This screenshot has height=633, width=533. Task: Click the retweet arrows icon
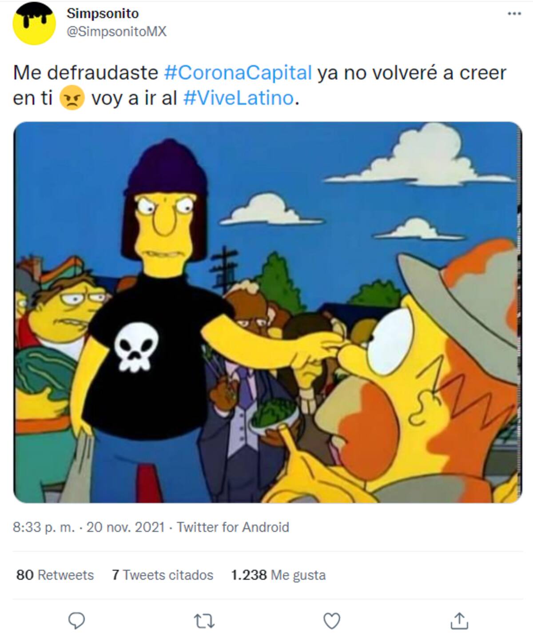pyautogui.click(x=205, y=621)
